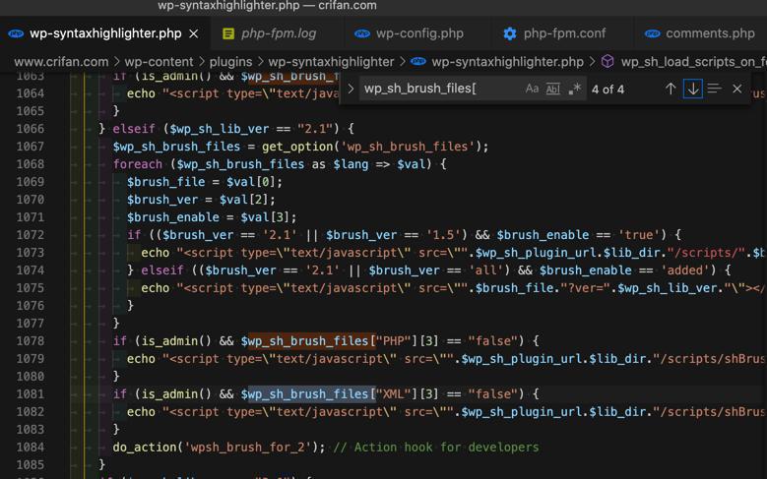Click '$brush_enable' variable on line 1071

172,217
